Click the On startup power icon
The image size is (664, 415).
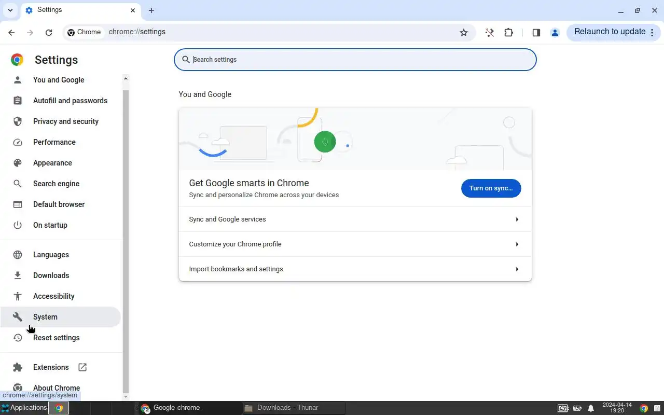click(x=18, y=225)
